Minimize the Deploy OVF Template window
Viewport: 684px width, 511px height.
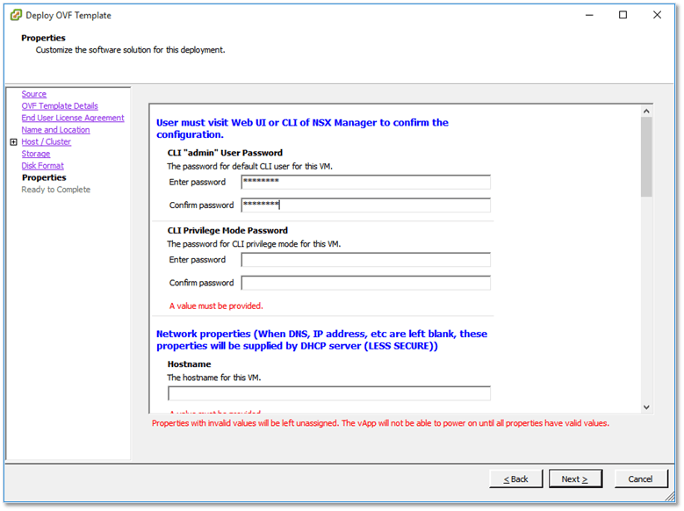(589, 15)
